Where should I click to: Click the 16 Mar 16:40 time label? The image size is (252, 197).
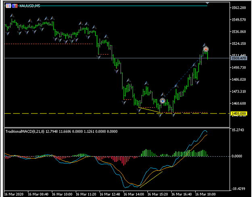coord(181,194)
